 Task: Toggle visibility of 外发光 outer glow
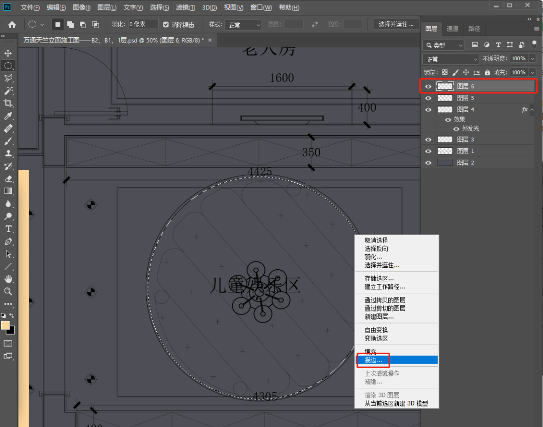pos(457,129)
